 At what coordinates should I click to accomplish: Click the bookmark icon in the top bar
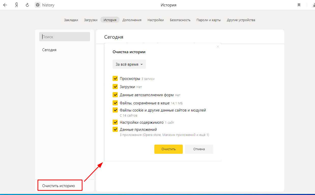click(x=299, y=5)
